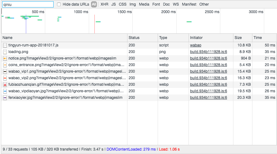Sort requests by the Size column
277x154 pixels.
click(x=242, y=38)
